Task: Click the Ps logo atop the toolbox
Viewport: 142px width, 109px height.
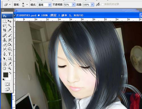Action: coord(7,16)
